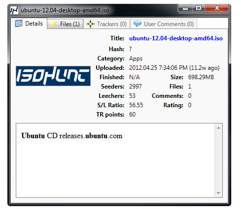Click the isoHunt logo image
Viewport: 241px width, 209px height.
[x=53, y=76]
